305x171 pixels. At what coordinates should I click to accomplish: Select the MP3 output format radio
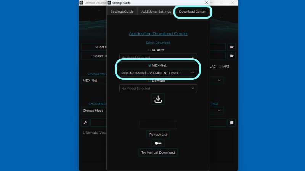tap(220, 66)
